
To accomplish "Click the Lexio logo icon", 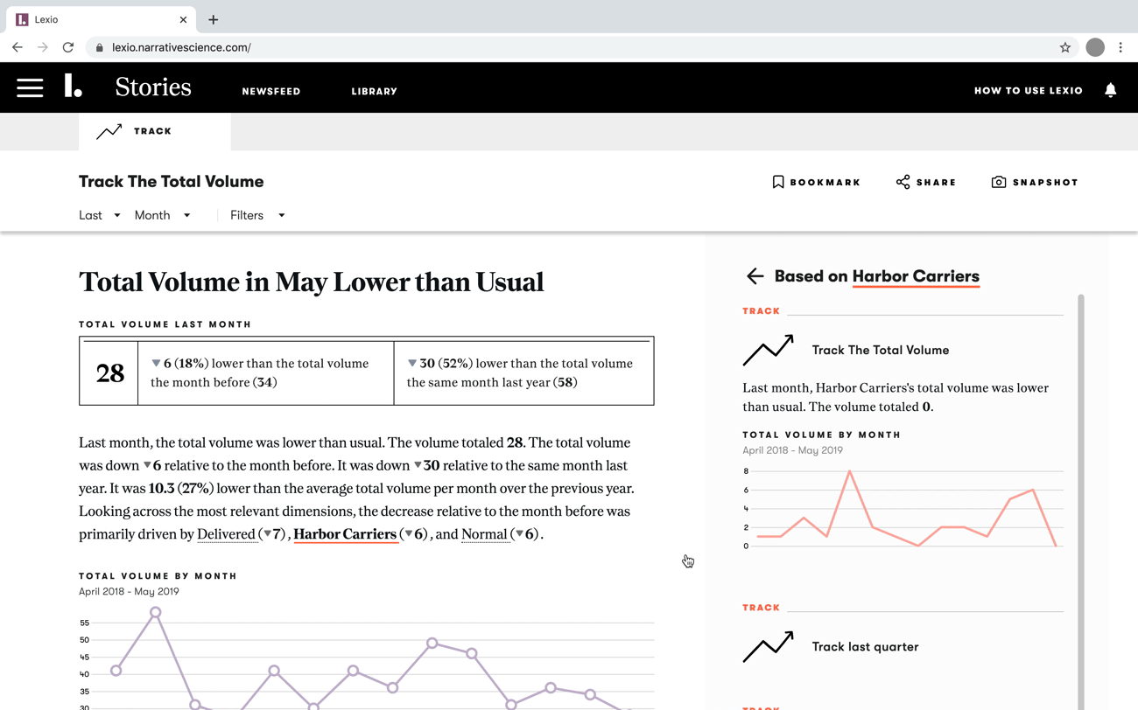I will (x=74, y=86).
